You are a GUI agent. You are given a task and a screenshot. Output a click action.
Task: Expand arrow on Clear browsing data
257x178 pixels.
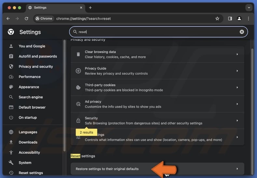pyautogui.click(x=237, y=54)
